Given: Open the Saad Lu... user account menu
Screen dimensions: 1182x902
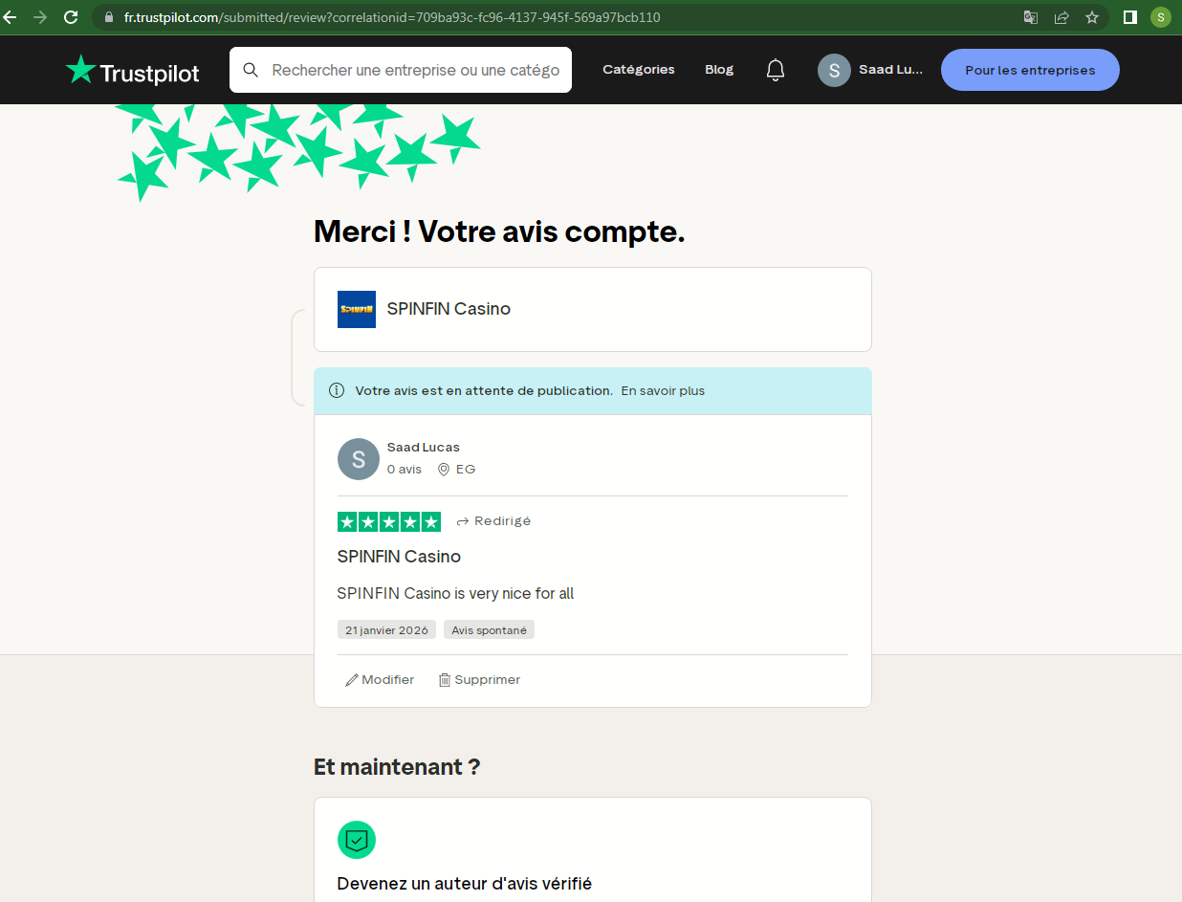Looking at the screenshot, I should coord(870,70).
